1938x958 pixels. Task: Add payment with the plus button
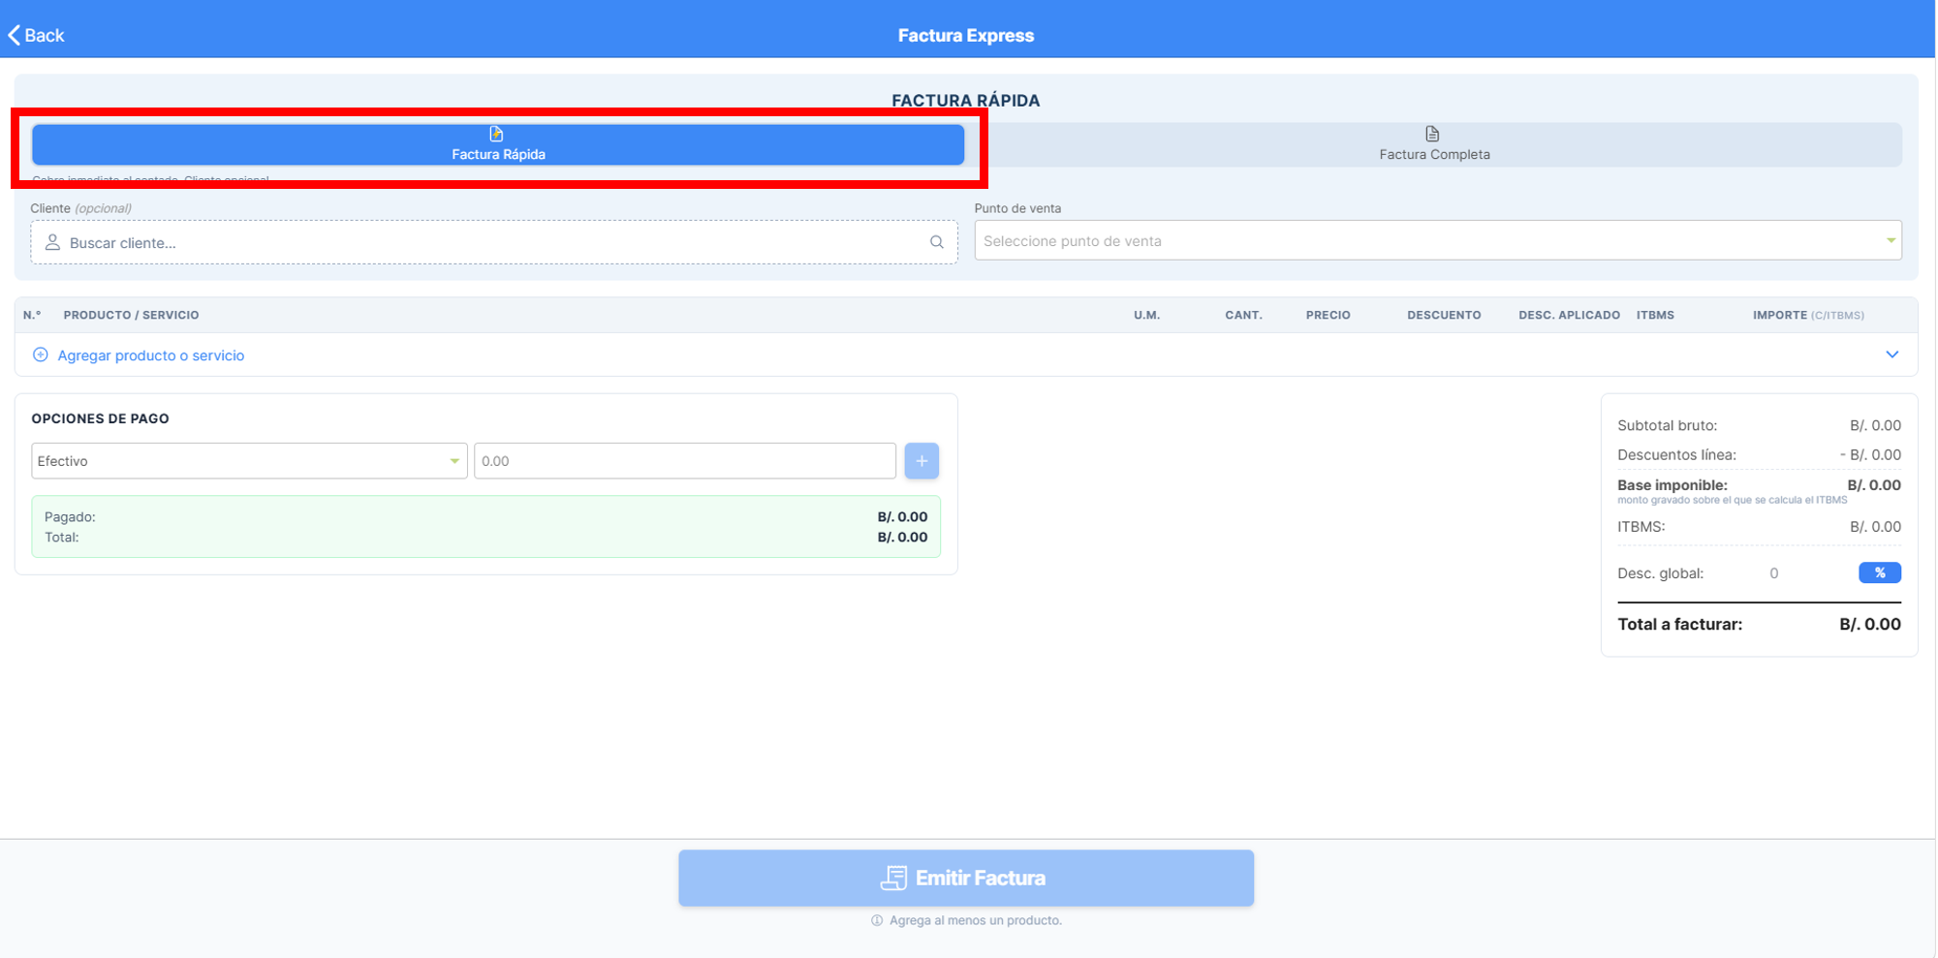(922, 461)
